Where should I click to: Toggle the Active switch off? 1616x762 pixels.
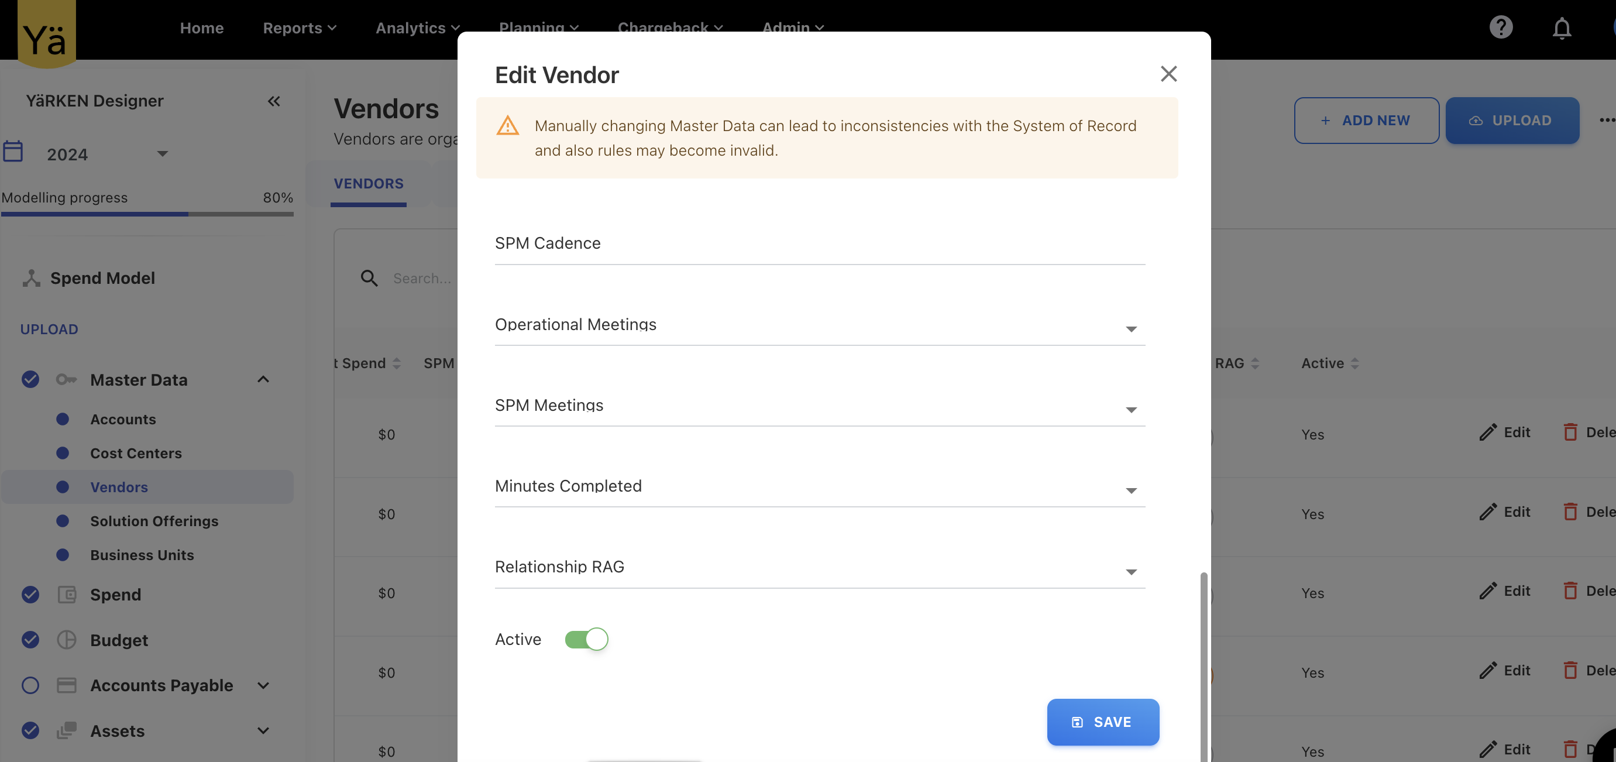[x=586, y=639]
